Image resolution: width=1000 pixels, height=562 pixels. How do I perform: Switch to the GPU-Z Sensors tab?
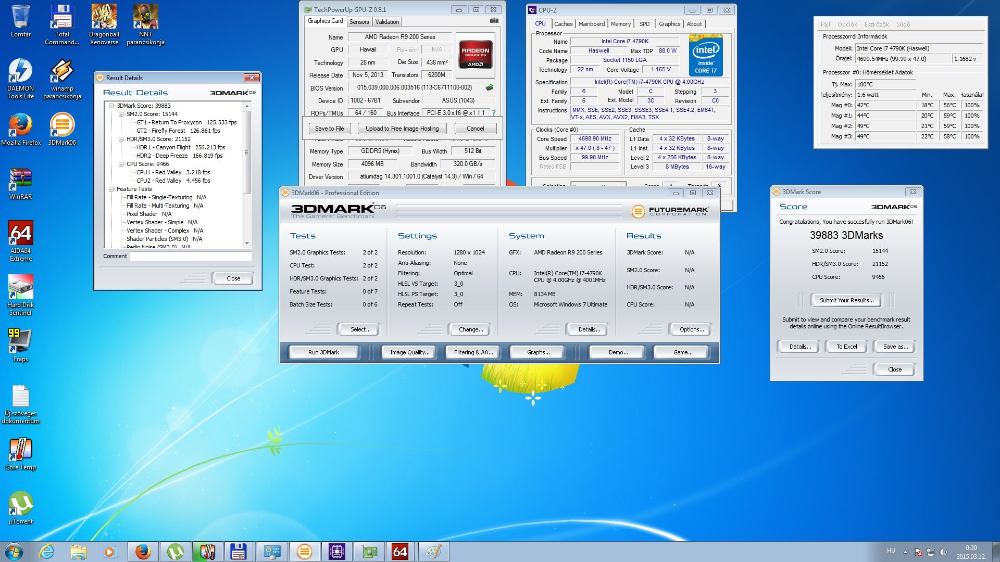359,22
